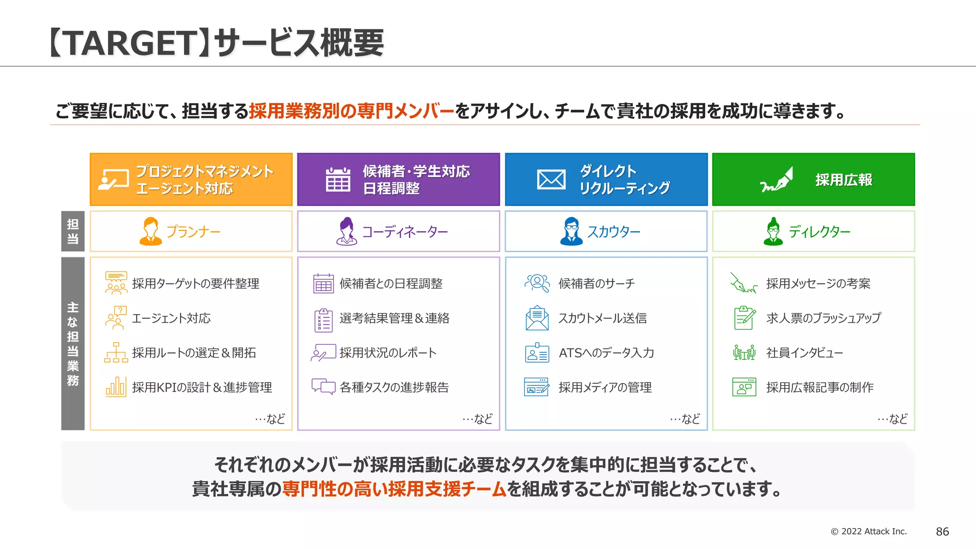Click …など in the orange planner box
The height and width of the screenshot is (549, 976).
(270, 419)
